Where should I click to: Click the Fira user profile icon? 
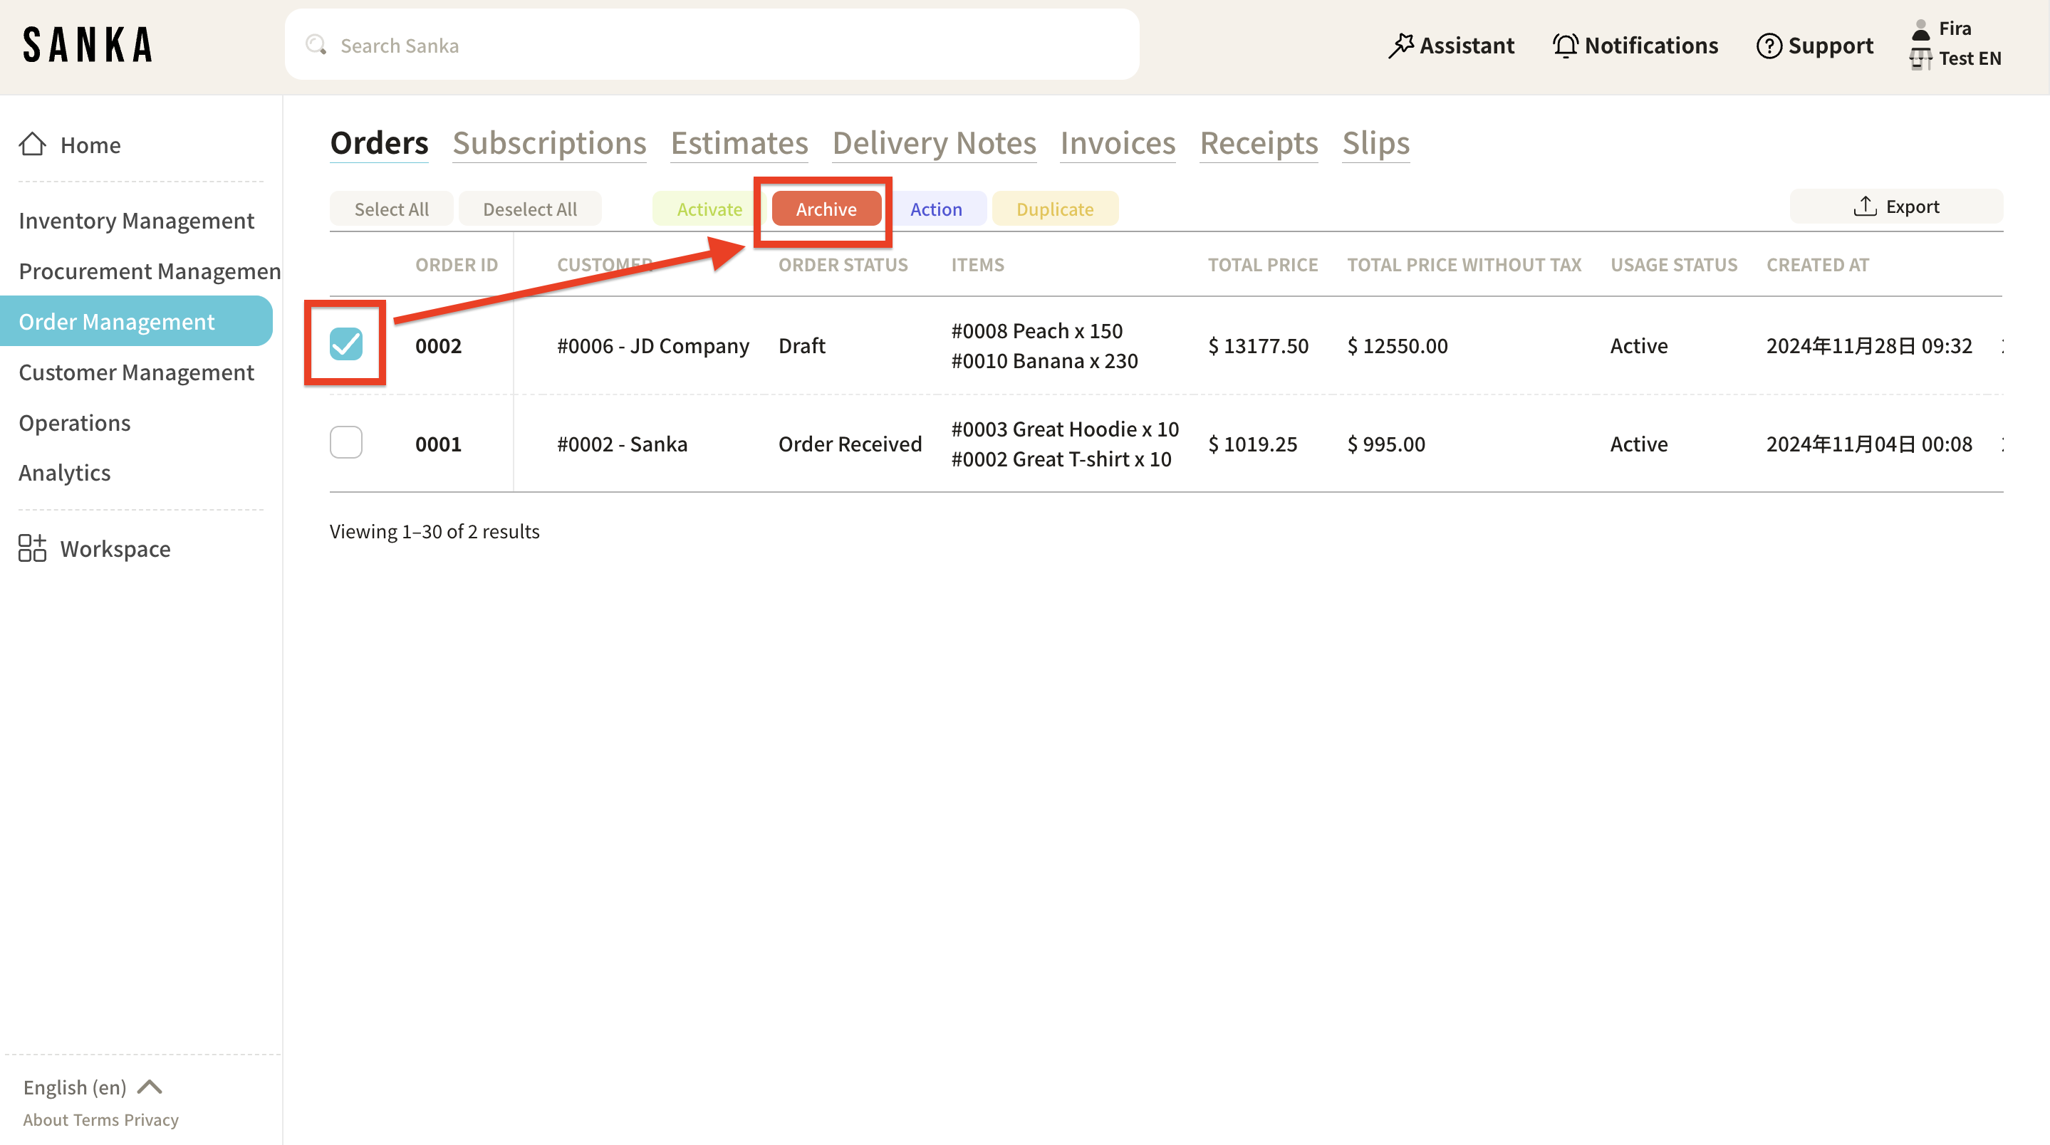1921,28
